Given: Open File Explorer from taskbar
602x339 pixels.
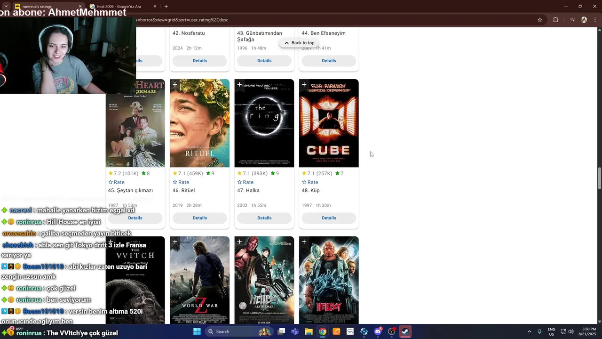Looking at the screenshot, I should (x=309, y=331).
